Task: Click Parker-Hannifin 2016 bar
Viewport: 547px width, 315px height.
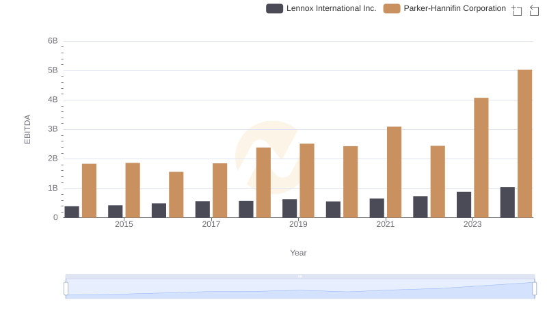Action: click(x=176, y=195)
